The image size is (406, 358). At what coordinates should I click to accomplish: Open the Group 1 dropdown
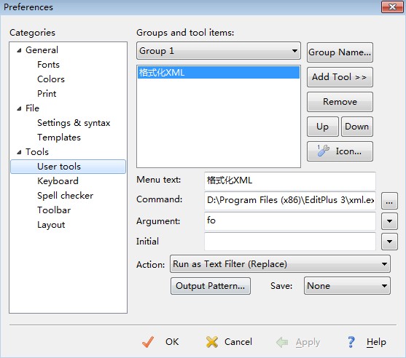pos(219,51)
